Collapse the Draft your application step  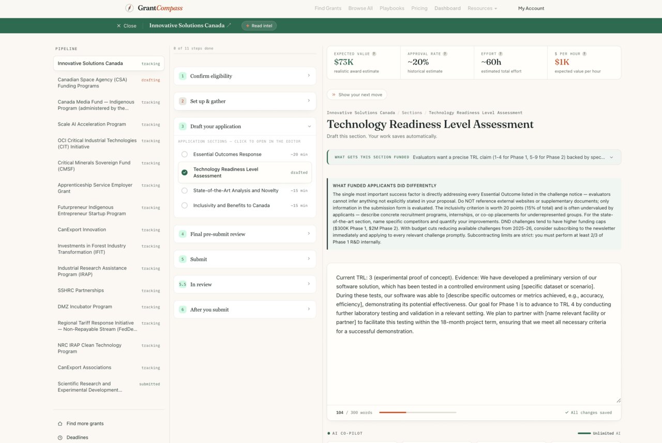point(245,126)
